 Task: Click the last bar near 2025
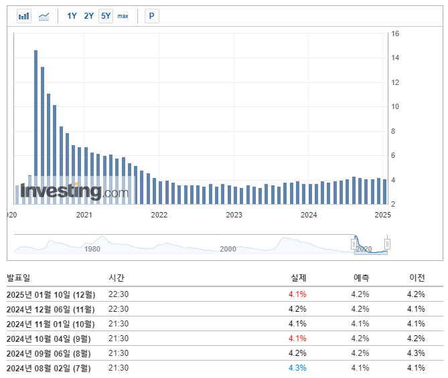click(385, 192)
